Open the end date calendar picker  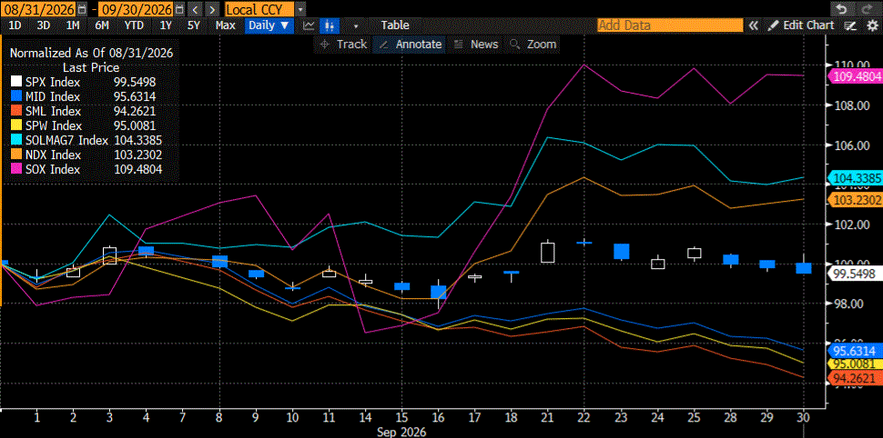click(178, 9)
